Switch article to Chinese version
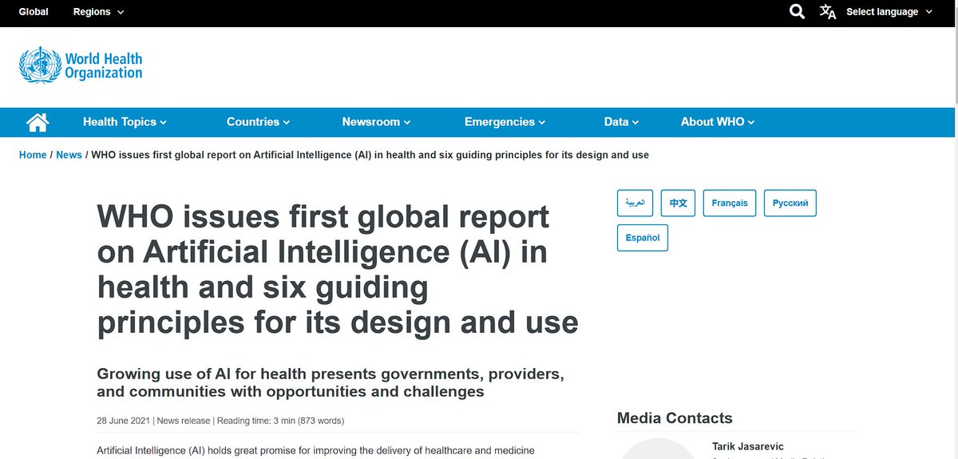The height and width of the screenshot is (459, 958). tap(678, 203)
